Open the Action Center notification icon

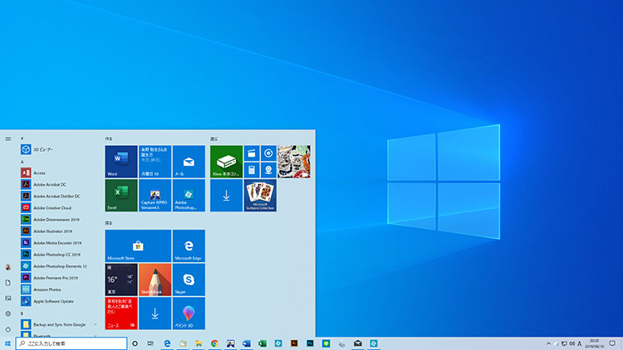(611, 343)
